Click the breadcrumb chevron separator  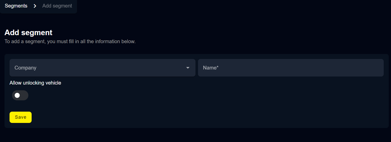pos(35,6)
